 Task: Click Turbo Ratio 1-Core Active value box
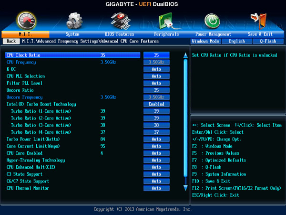click(x=156, y=111)
